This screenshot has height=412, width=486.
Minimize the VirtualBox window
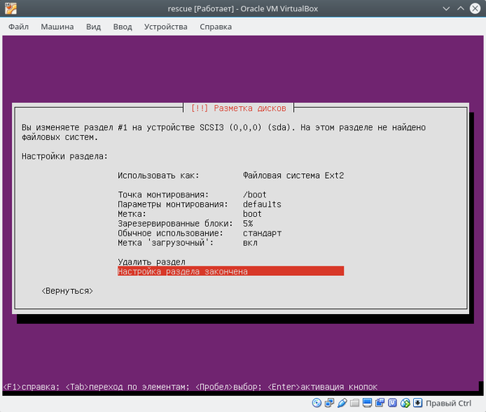tap(446, 9)
